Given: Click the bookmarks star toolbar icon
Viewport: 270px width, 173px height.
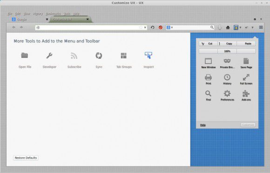Looking at the screenshot, I should 236,28.
